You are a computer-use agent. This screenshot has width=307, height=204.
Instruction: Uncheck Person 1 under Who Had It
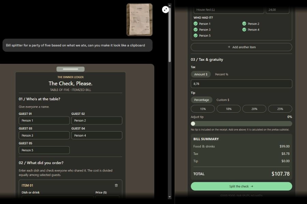[x=195, y=23]
